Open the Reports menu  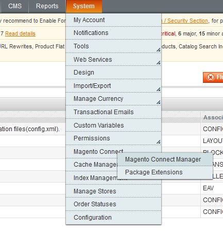coord(47,6)
